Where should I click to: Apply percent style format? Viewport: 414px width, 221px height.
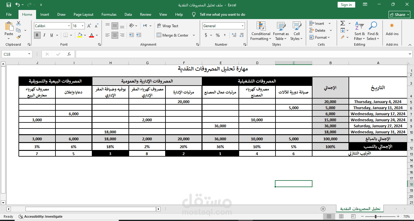[x=218, y=35]
